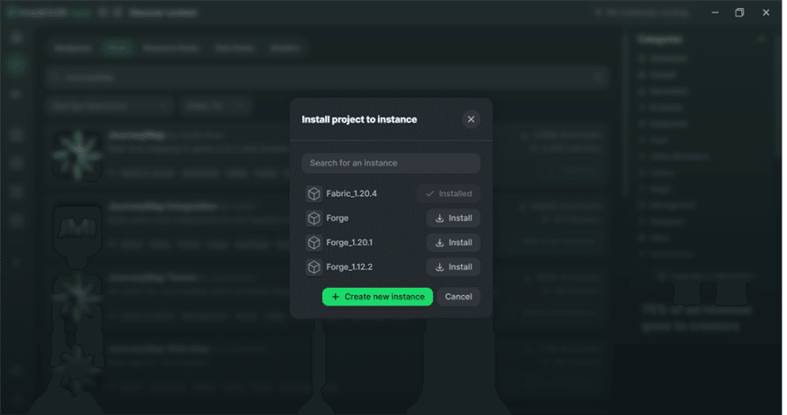This screenshot has width=787, height=415.
Task: Click the cube icon beside Forge_1.20.1
Action: (314, 242)
